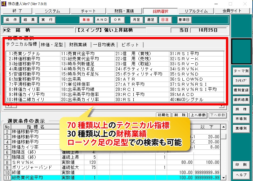Screen dimensions: 253x181
Task: Toggle the AND condition mode
Action: pyautogui.click(x=102, y=20)
